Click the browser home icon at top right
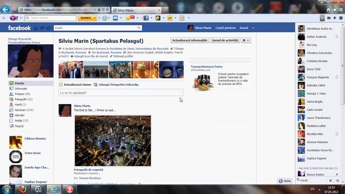 click(x=328, y=10)
